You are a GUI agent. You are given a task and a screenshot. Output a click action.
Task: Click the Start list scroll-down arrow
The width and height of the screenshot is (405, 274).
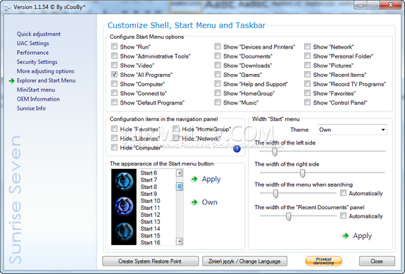pos(180,241)
